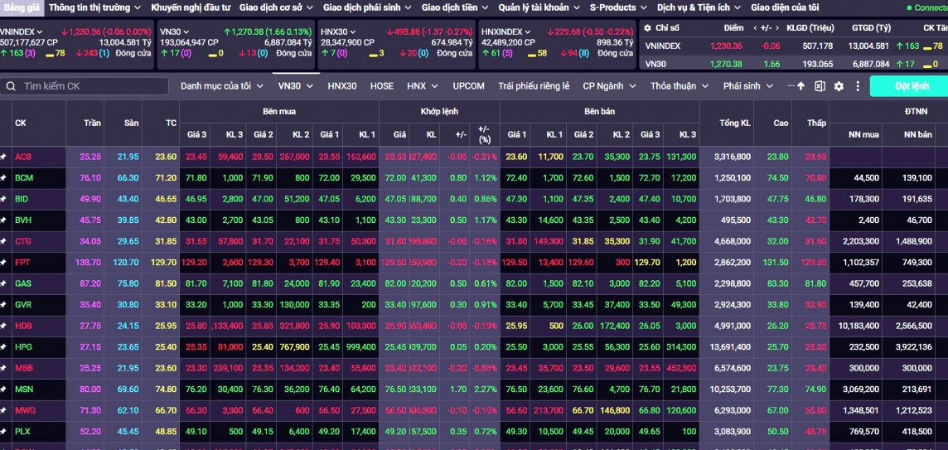Open the Thỏa thuận dropdown
The height and width of the screenshot is (450, 948).
point(679,86)
